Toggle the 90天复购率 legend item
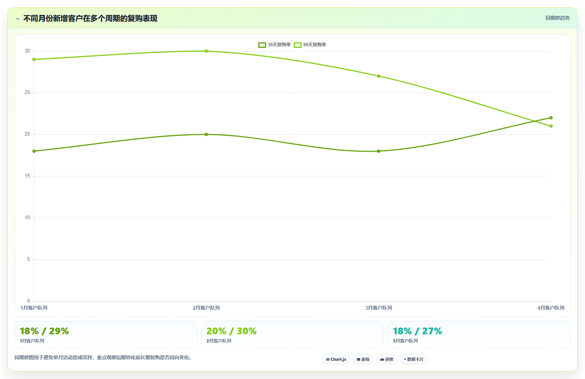Image resolution: width=585 pixels, height=379 pixels. click(x=310, y=45)
